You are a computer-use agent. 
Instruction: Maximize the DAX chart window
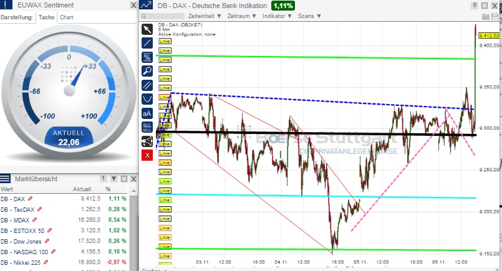pos(485,6)
